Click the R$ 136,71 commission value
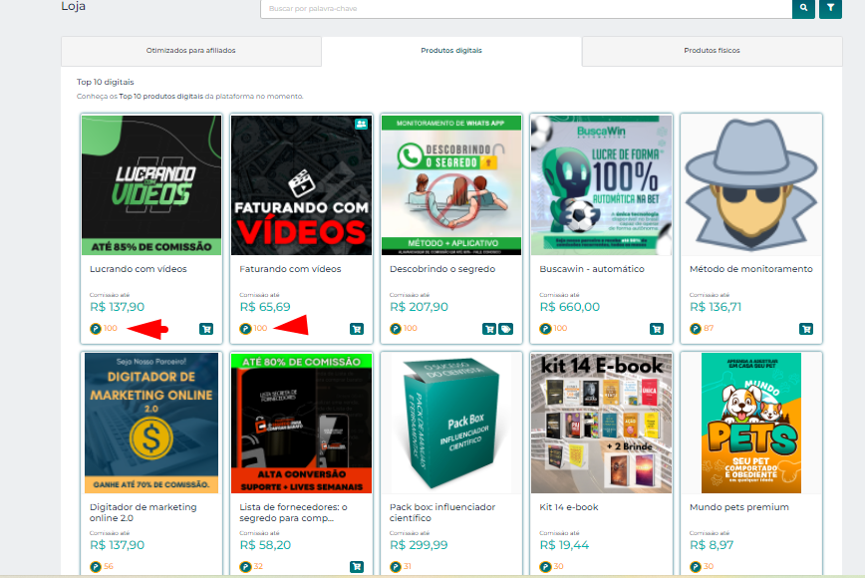Viewport: 865px width, 578px height. tap(716, 307)
